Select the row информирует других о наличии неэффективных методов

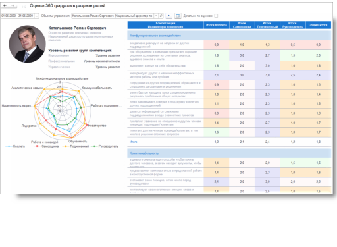click(229, 75)
